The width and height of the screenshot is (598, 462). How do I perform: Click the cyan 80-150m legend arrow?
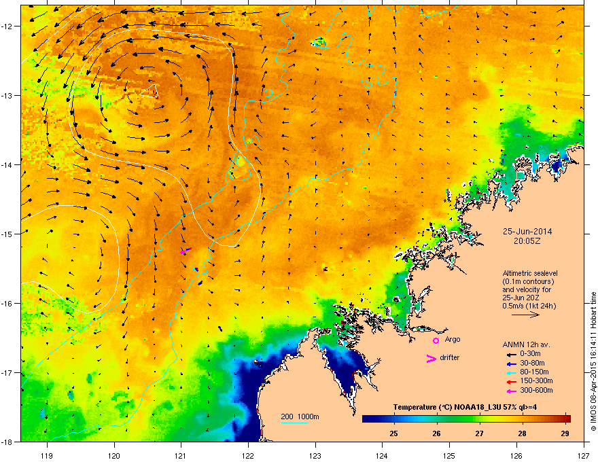(x=512, y=372)
